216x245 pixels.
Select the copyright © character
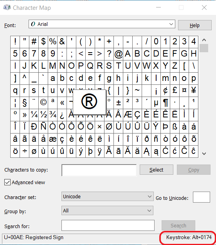click(43, 102)
